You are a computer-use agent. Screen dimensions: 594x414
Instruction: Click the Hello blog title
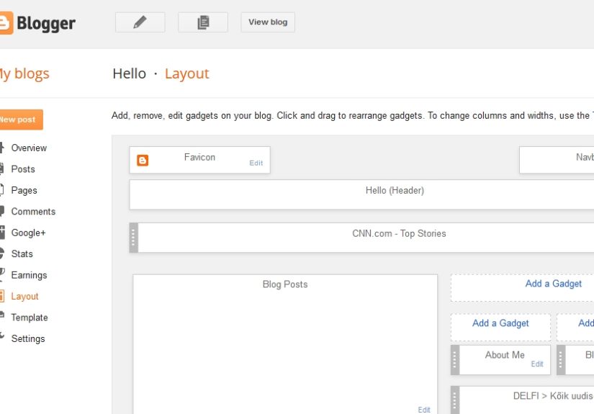coord(129,73)
